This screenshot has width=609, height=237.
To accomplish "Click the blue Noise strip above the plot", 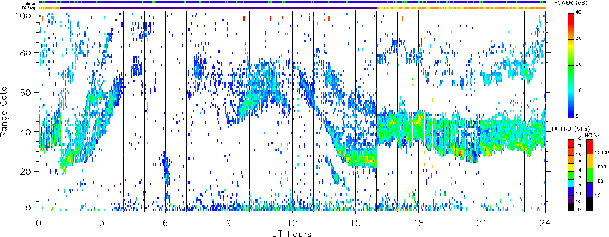I will (x=292, y=2).
